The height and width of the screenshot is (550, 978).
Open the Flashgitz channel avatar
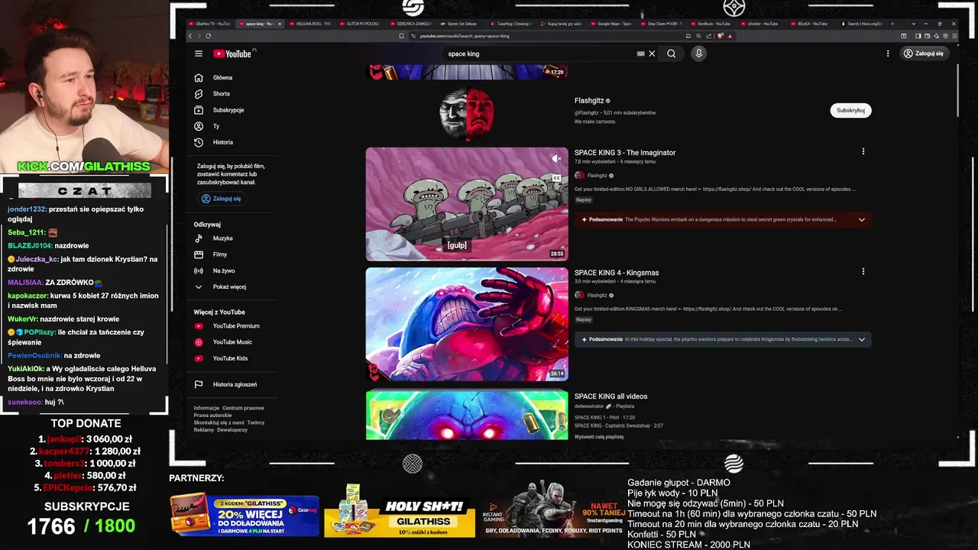click(466, 112)
